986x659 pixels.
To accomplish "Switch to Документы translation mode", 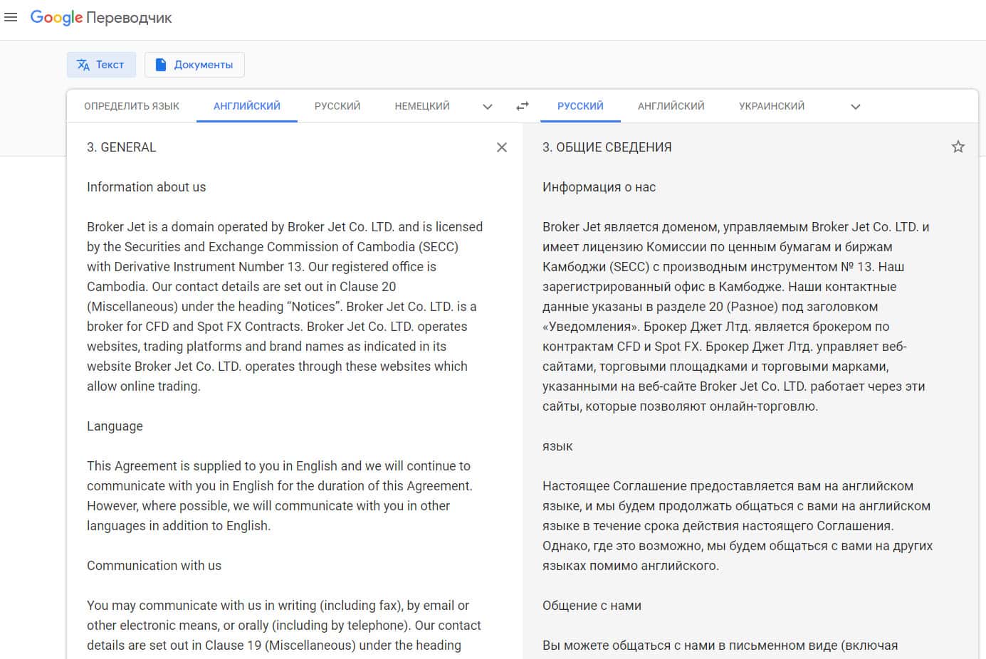I will [x=194, y=65].
